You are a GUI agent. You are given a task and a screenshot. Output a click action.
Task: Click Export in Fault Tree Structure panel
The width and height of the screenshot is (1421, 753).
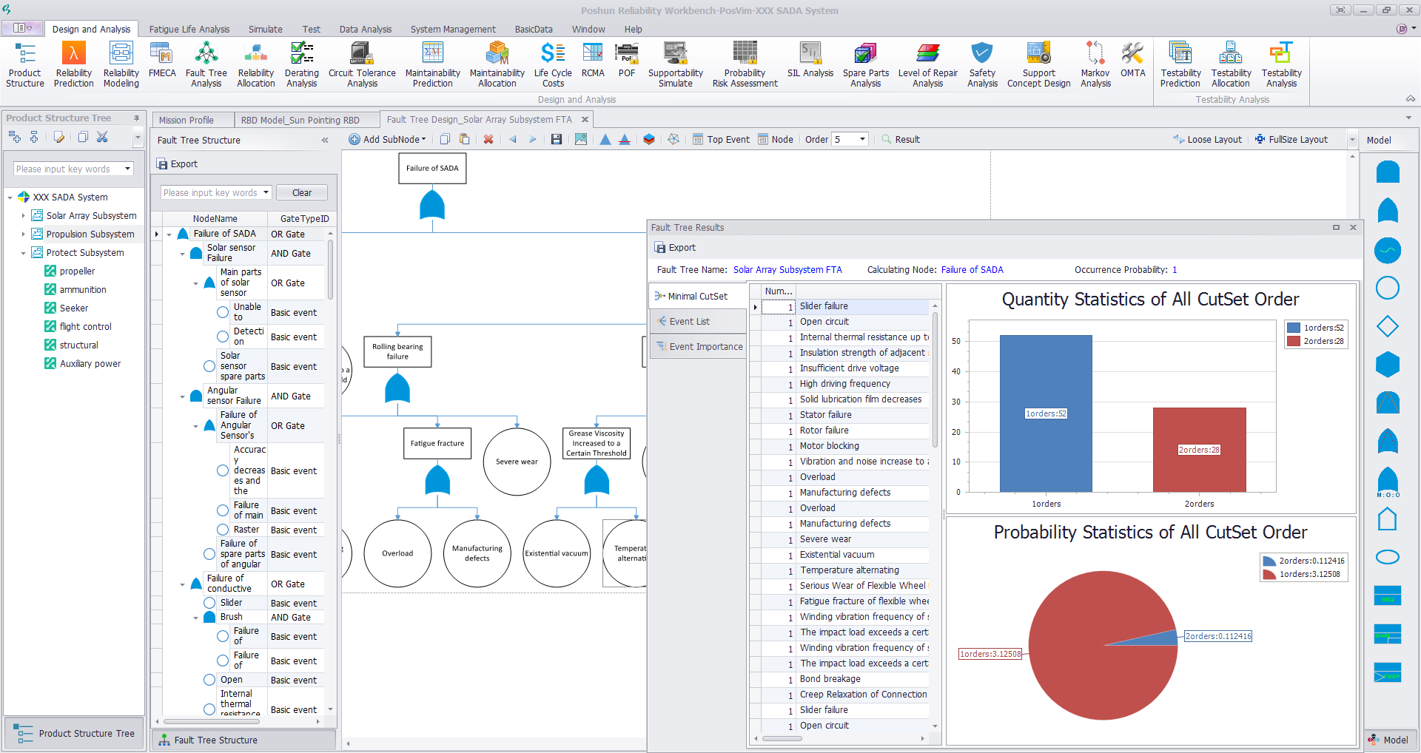pyautogui.click(x=178, y=164)
